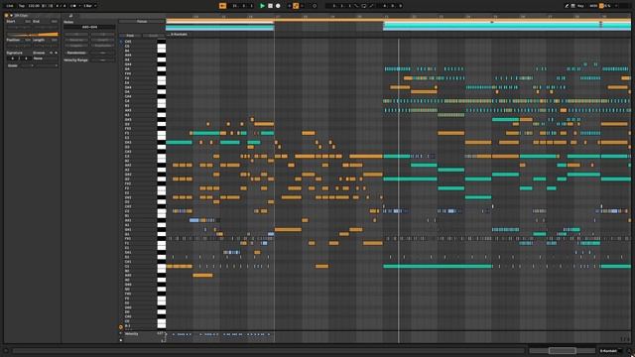This screenshot has height=357, width=635.
Task: Click the Randomize button
Action: tap(76, 53)
